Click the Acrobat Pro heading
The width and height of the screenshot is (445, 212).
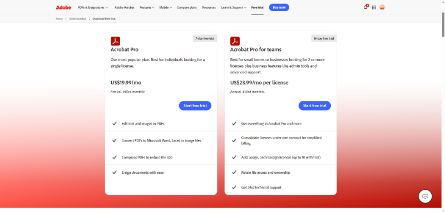click(124, 49)
